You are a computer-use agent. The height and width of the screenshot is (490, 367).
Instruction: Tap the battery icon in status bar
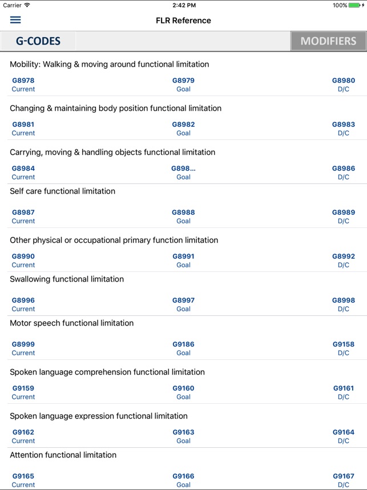356,5
